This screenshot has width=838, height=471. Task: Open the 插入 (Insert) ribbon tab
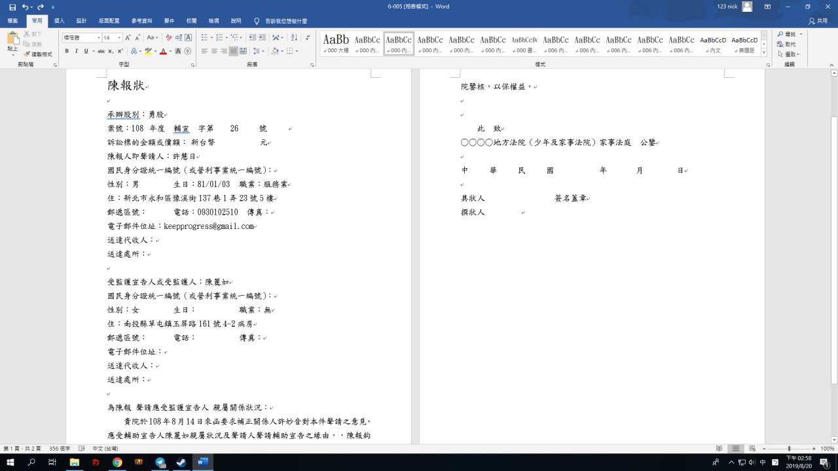click(59, 21)
